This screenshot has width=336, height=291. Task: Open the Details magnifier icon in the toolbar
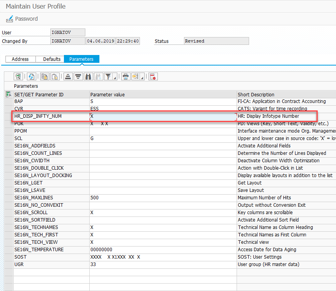pyautogui.click(x=18, y=76)
